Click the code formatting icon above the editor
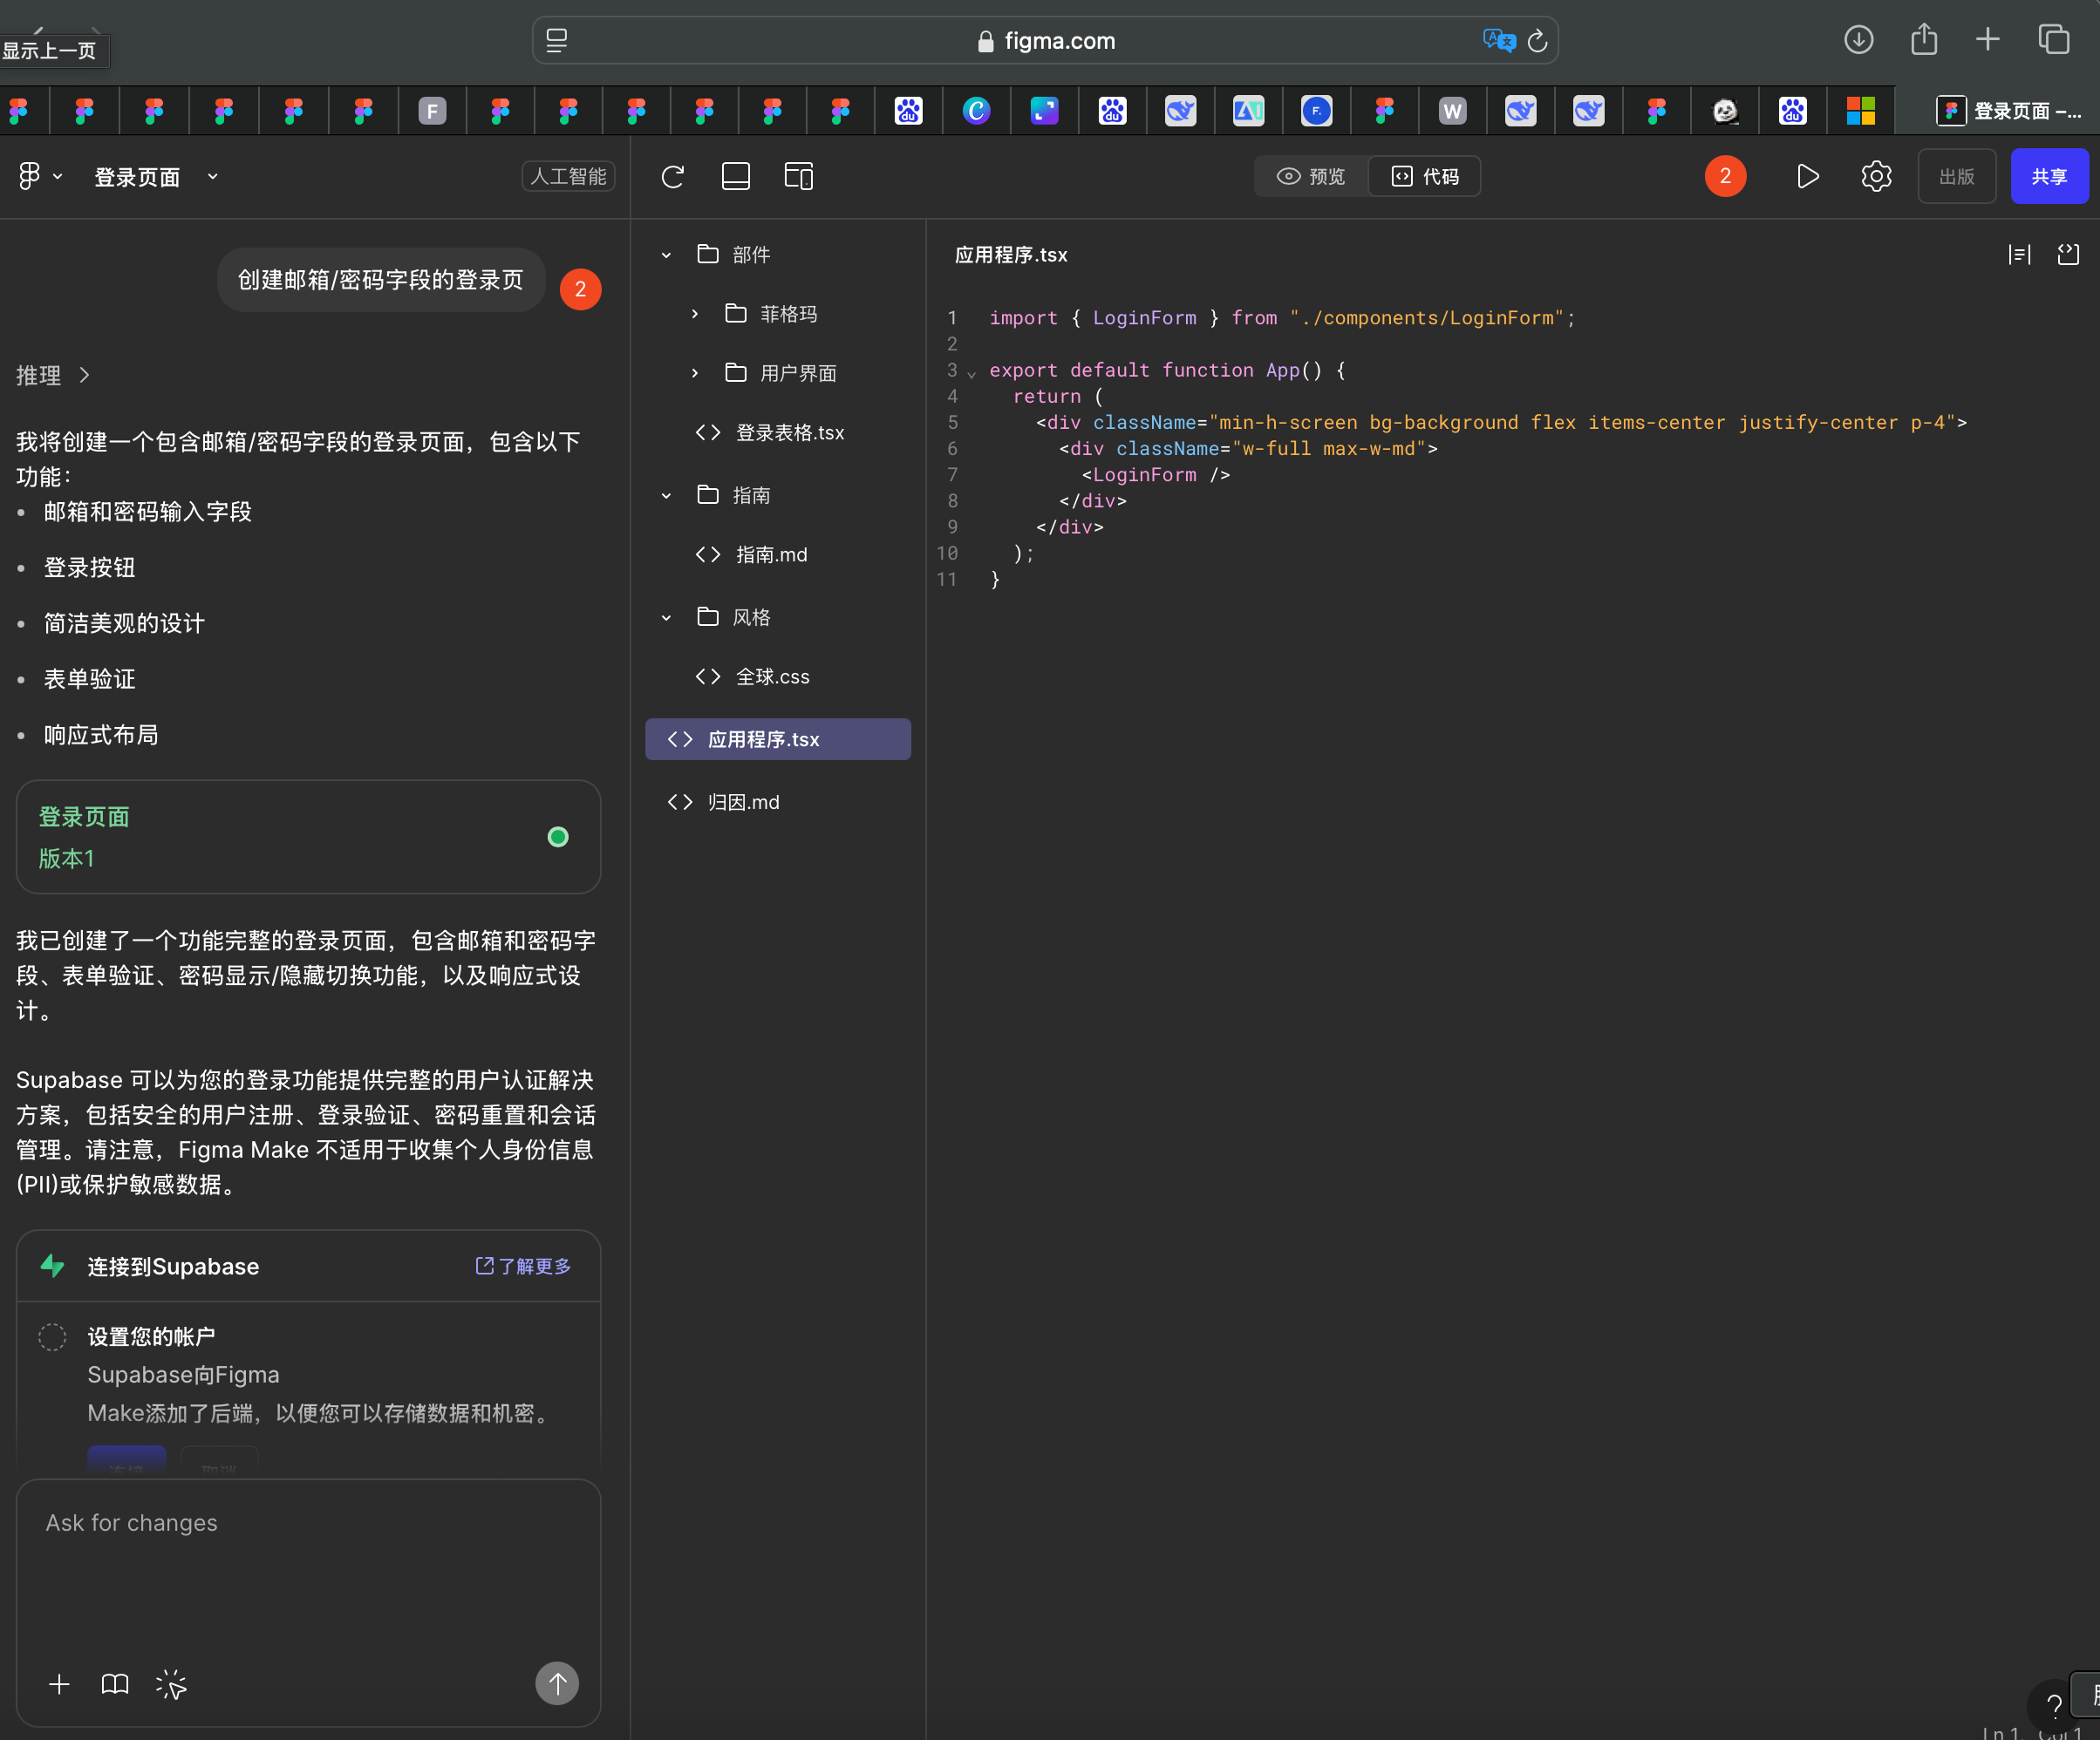The width and height of the screenshot is (2100, 1740). (2019, 255)
